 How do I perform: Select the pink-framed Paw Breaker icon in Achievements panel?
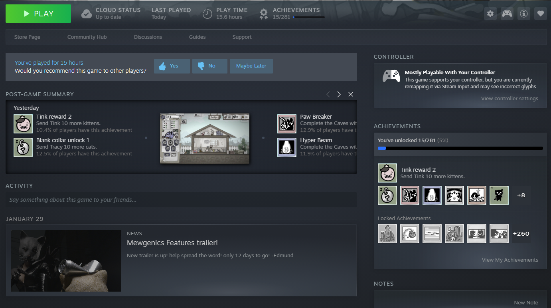point(410,195)
